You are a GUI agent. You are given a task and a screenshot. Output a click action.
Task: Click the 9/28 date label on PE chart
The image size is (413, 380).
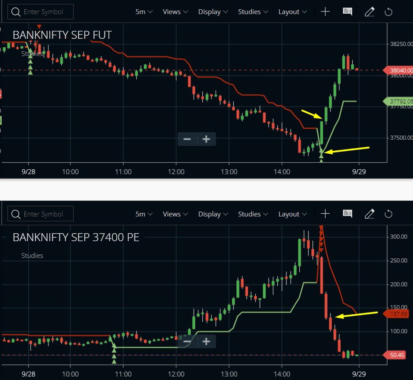pos(29,374)
